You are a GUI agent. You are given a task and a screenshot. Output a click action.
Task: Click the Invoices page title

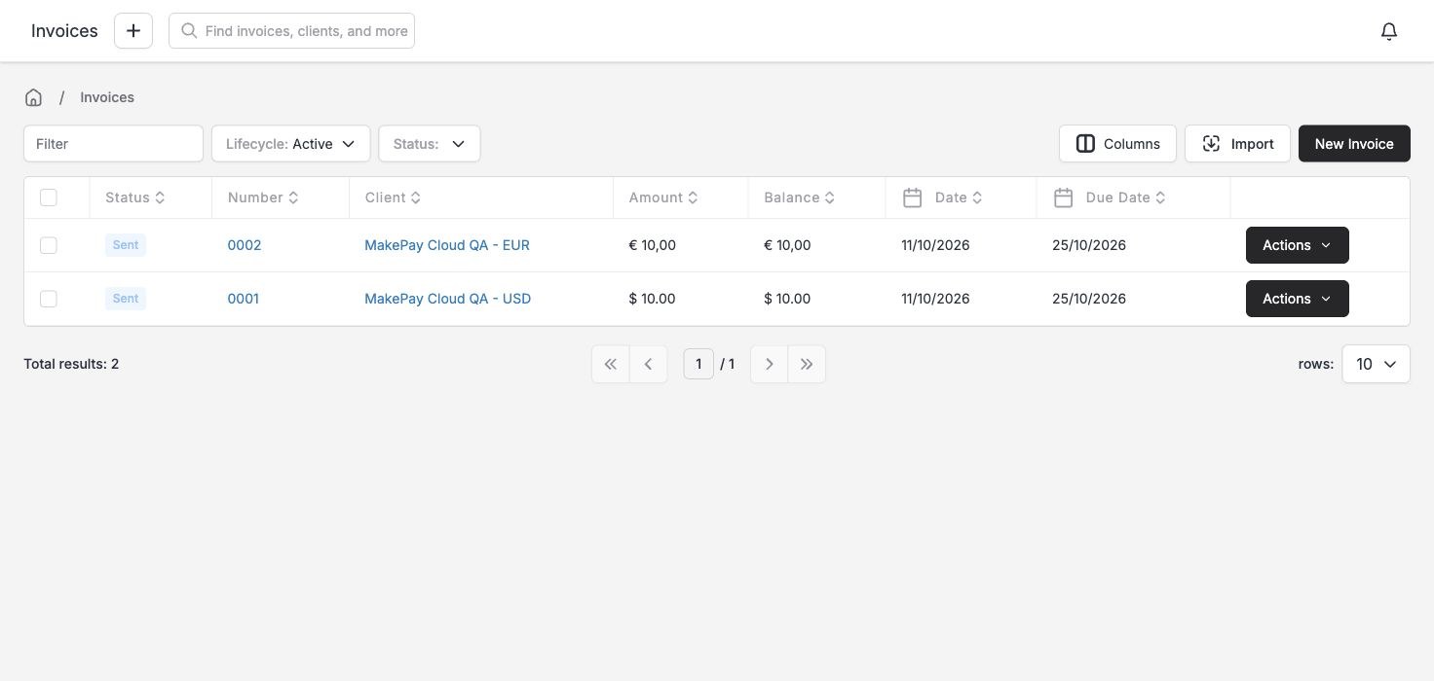(x=64, y=31)
